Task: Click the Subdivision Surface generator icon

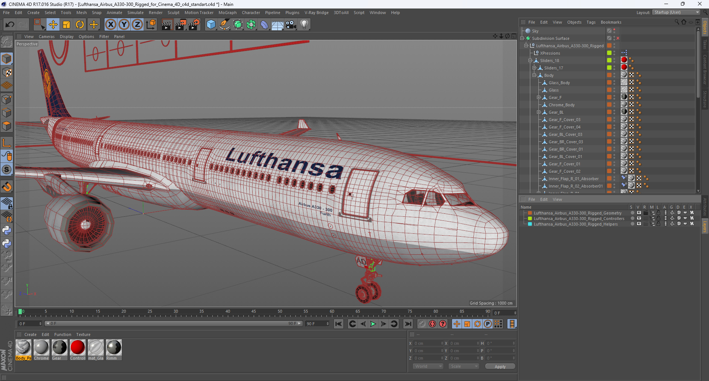Action: click(238, 25)
